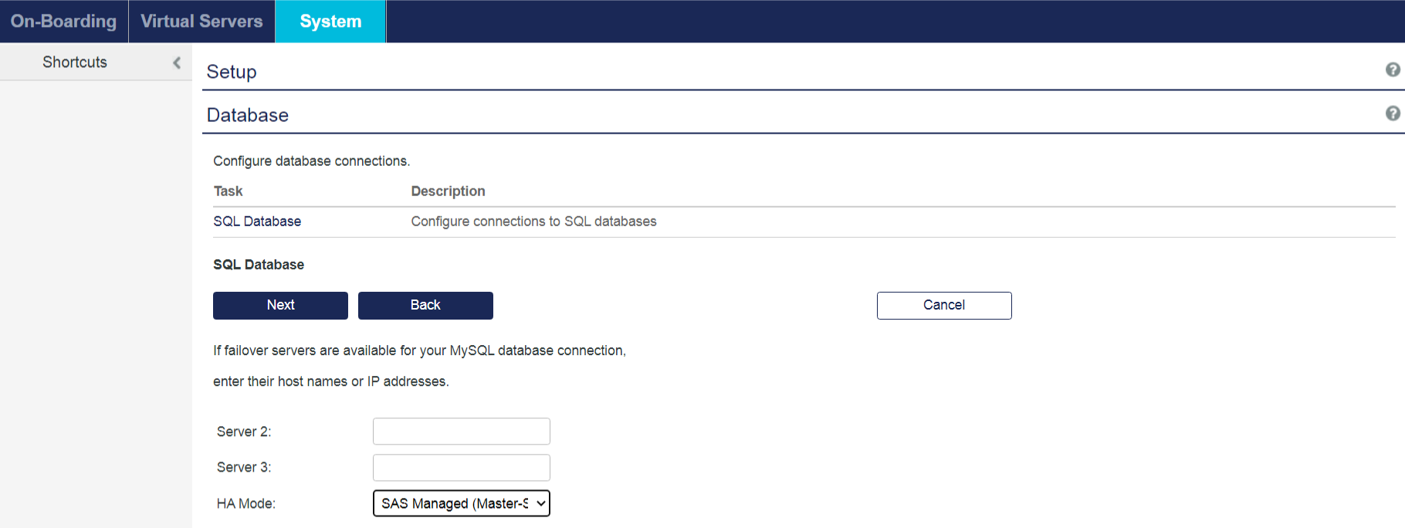Click the Description column header
Image resolution: width=1405 pixels, height=528 pixels.
tap(448, 191)
